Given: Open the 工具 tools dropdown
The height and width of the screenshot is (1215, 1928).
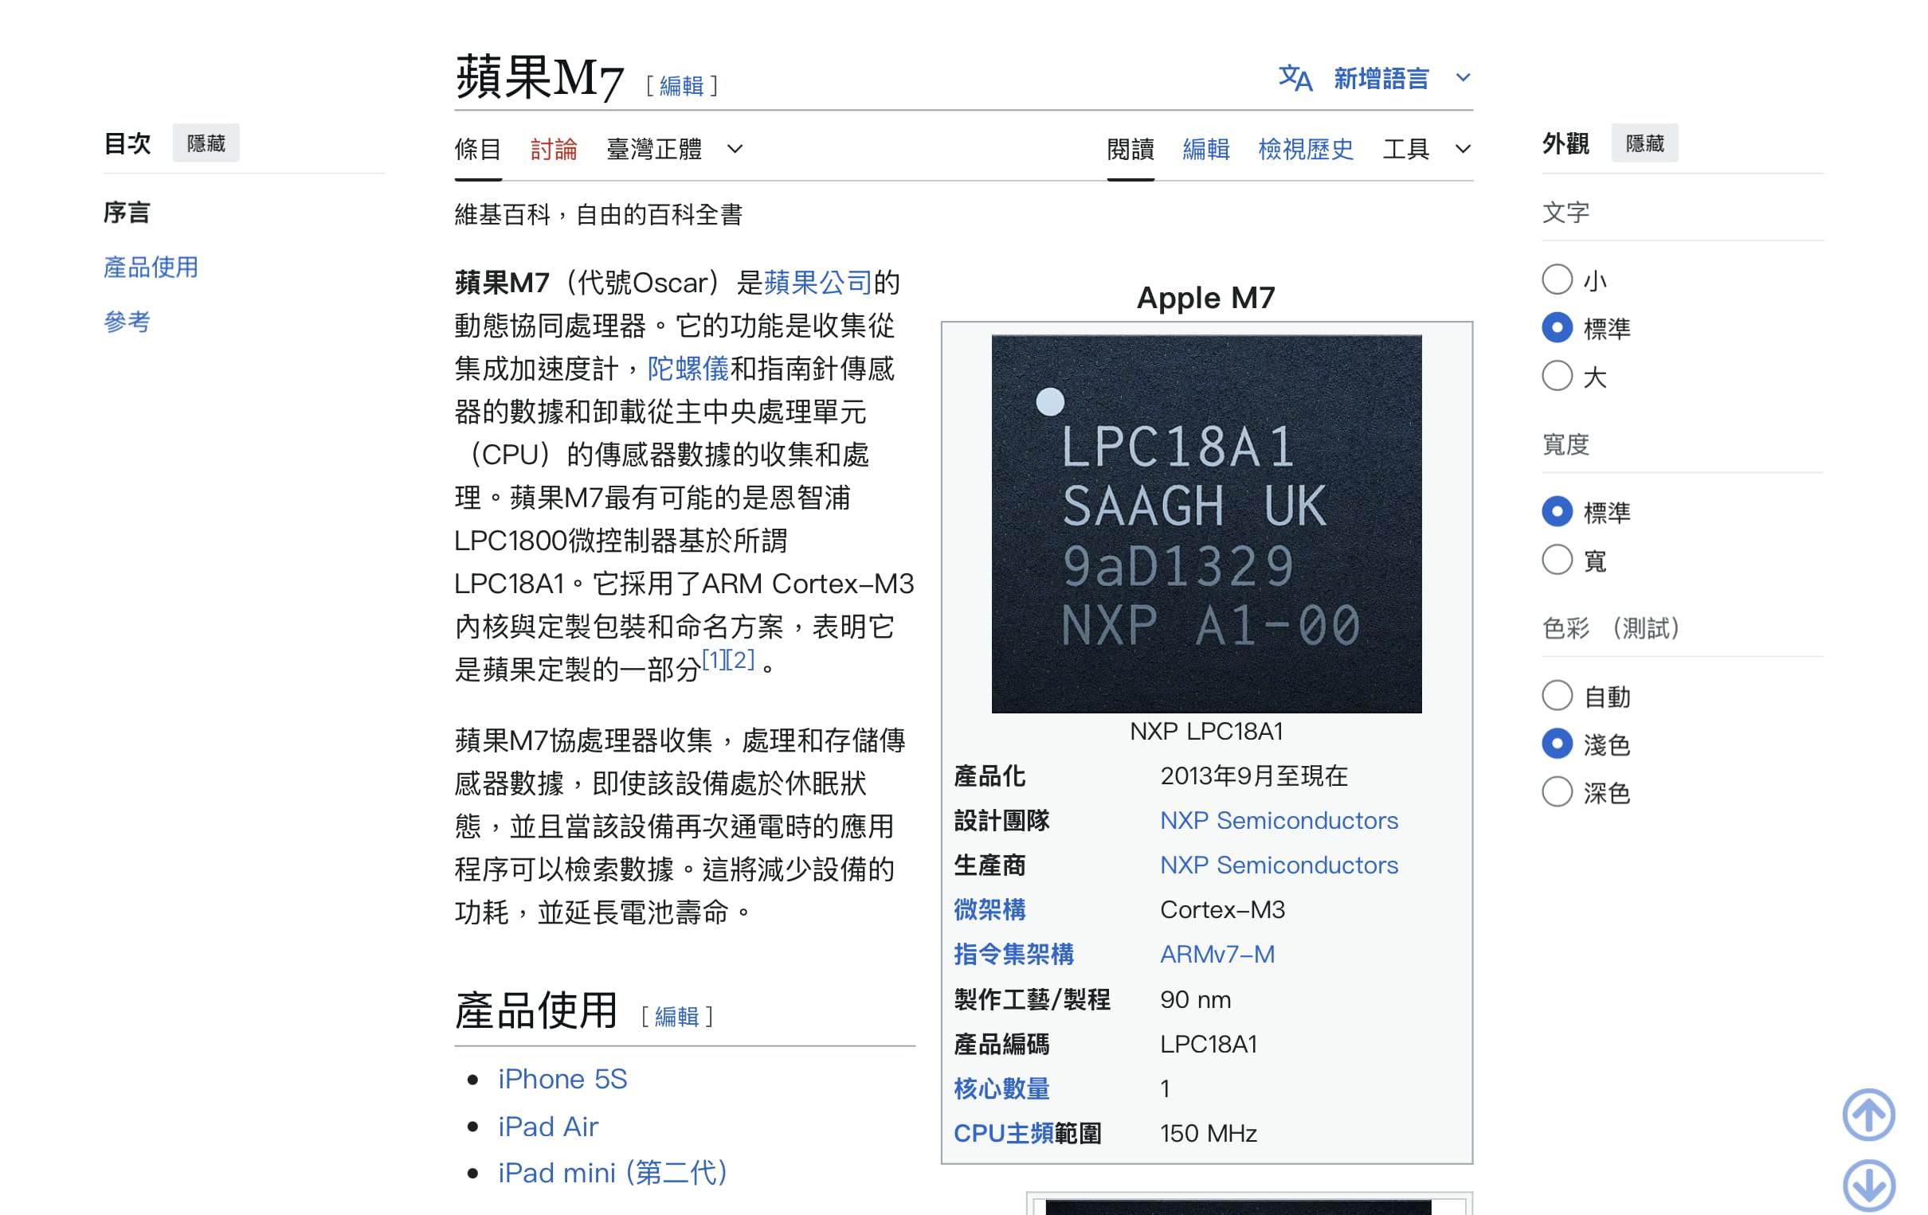Looking at the screenshot, I should pos(1426,149).
